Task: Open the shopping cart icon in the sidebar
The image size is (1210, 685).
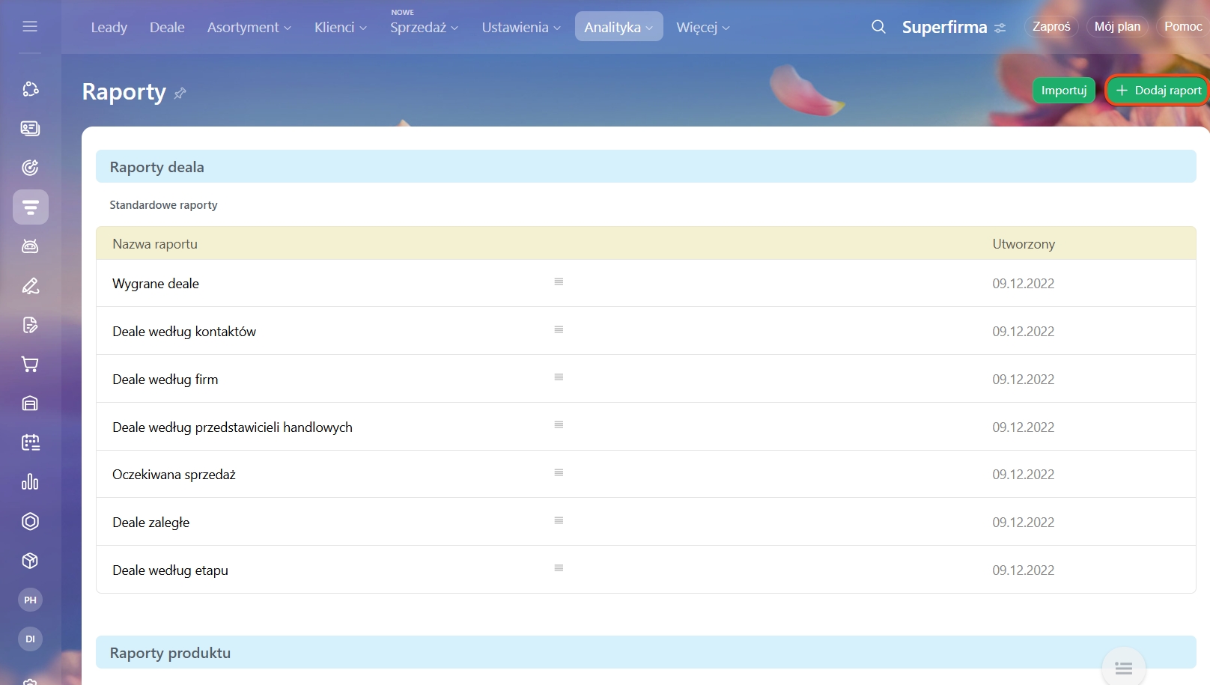Action: (x=30, y=365)
